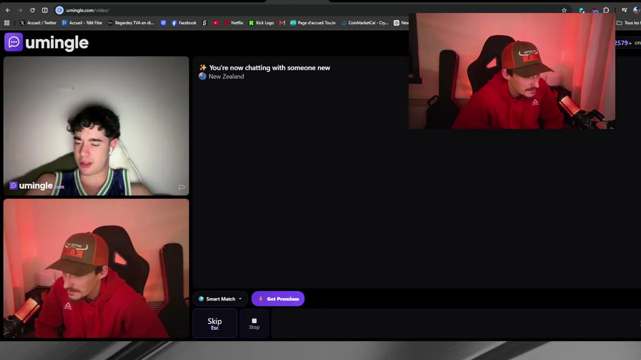Open the Gmail bookmark icon
Image resolution: width=641 pixels, height=360 pixels.
pyautogui.click(x=282, y=22)
